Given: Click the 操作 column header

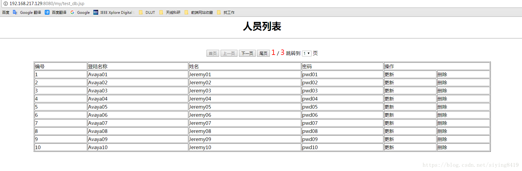Looking at the screenshot, I should pyautogui.click(x=437, y=66).
